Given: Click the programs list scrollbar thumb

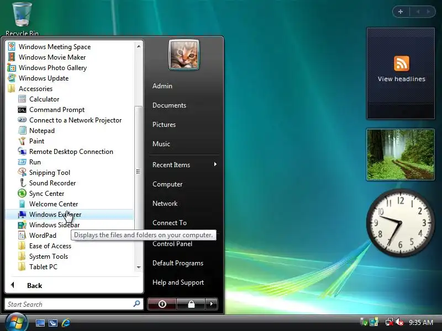Looking at the screenshot, I should click(138, 172).
